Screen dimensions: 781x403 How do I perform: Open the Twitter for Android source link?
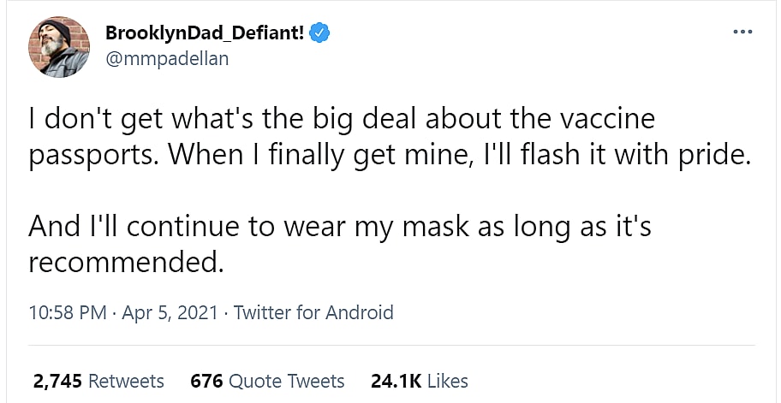(313, 312)
